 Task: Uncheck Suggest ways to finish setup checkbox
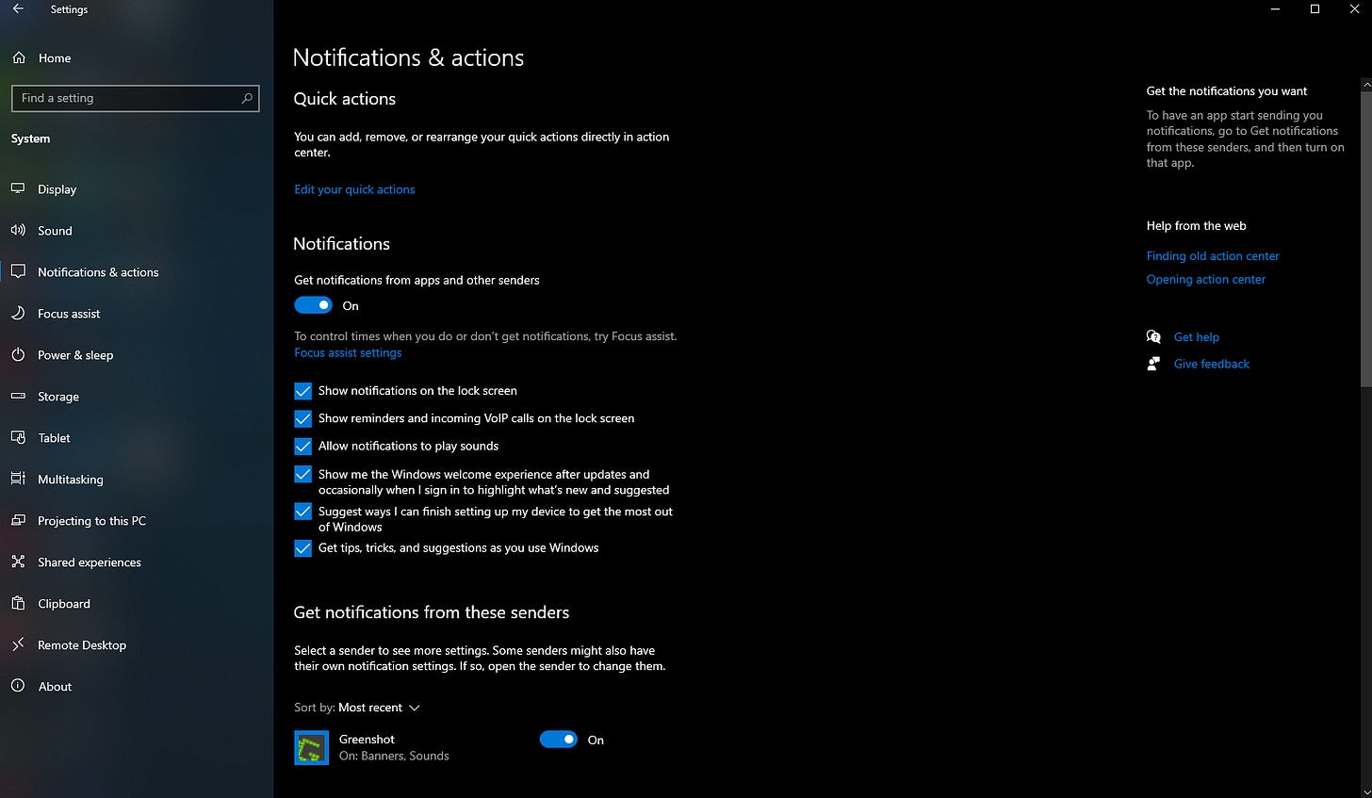[x=302, y=512]
